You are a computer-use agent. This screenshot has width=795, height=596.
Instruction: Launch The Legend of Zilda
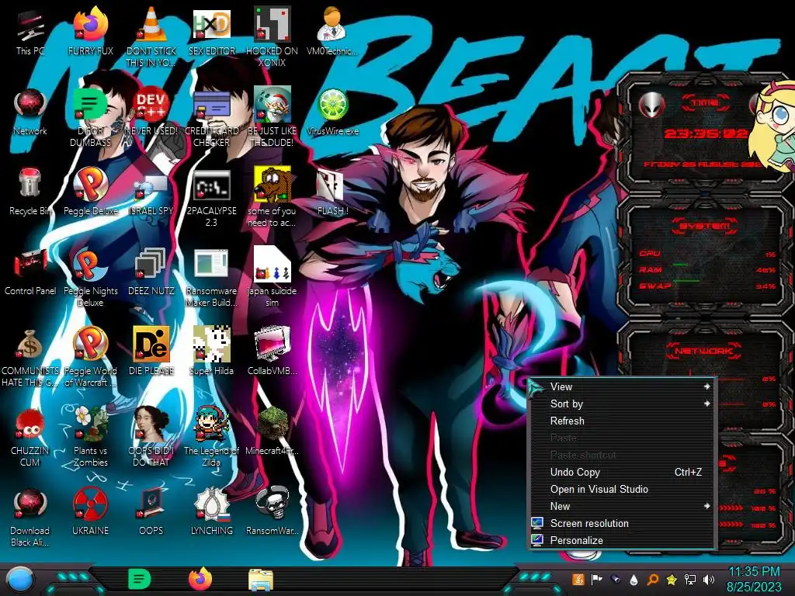pyautogui.click(x=211, y=424)
